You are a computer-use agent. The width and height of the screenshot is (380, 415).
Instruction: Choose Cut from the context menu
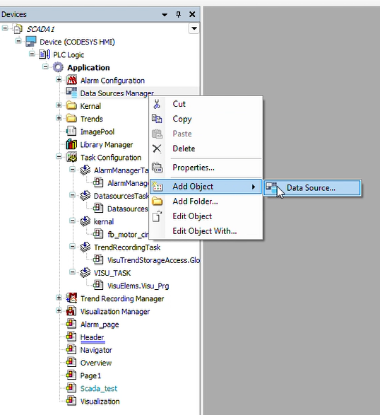[206, 104]
